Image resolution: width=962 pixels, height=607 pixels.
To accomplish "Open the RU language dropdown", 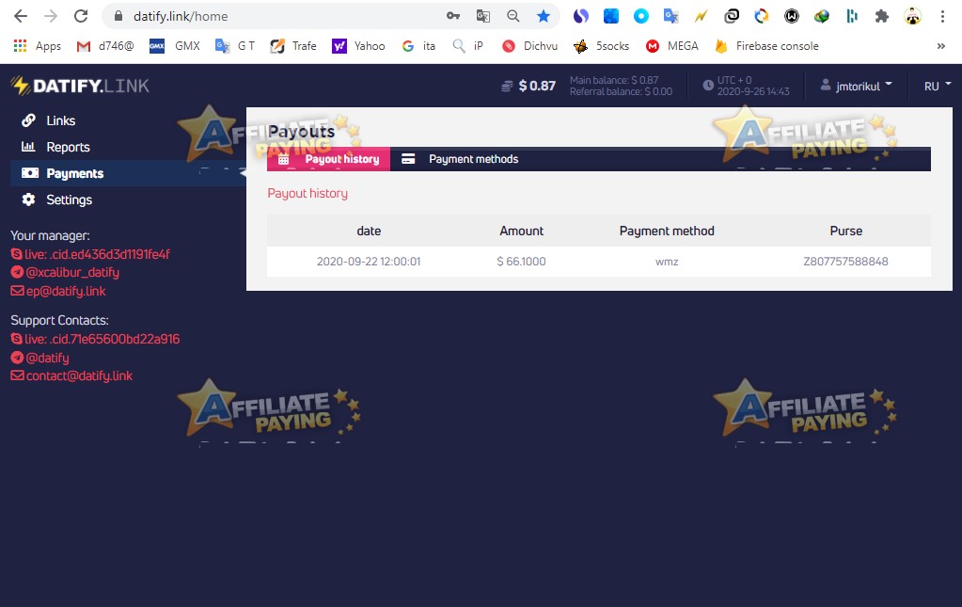I will pyautogui.click(x=935, y=85).
